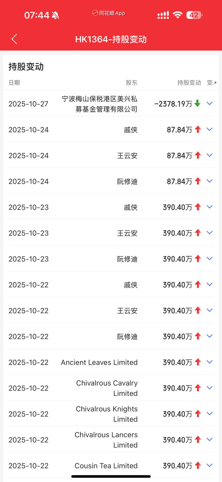Expand the 宁波梅山保税港区美兴 row details

pos(210,103)
